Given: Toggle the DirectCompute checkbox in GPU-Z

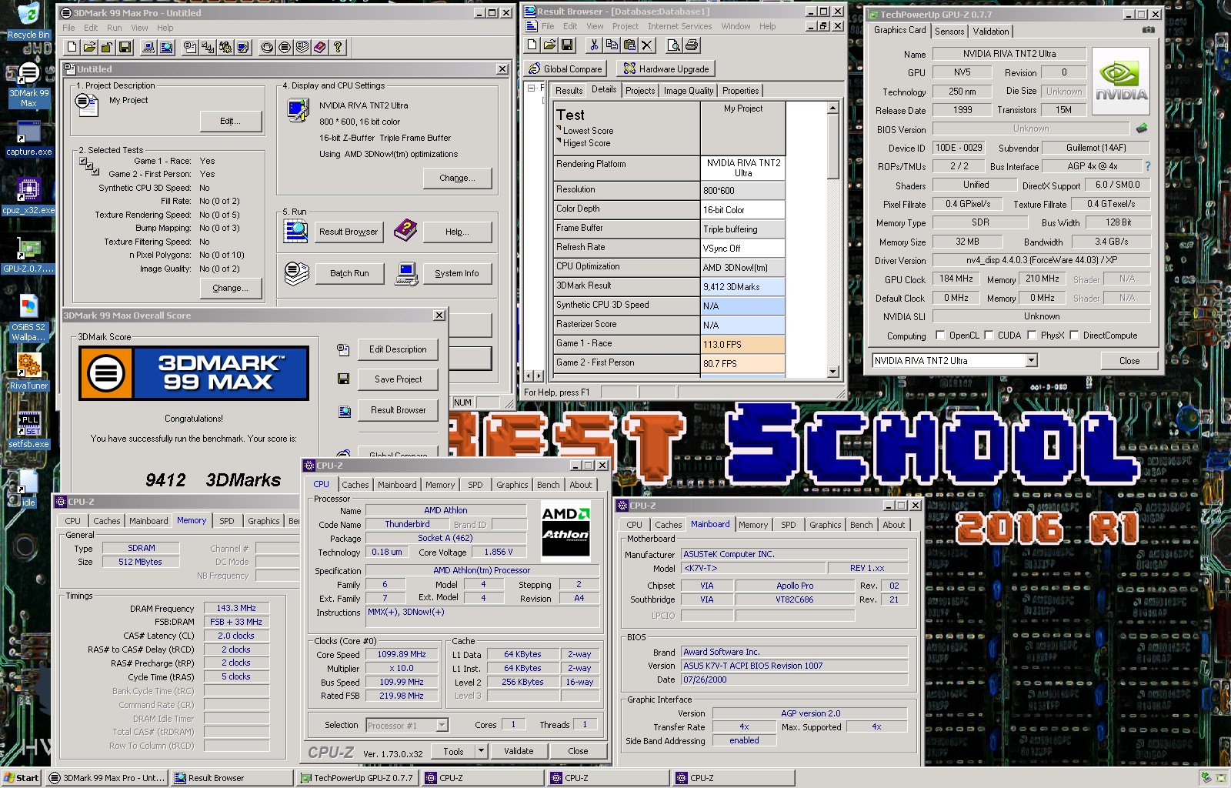Looking at the screenshot, I should 1073,336.
